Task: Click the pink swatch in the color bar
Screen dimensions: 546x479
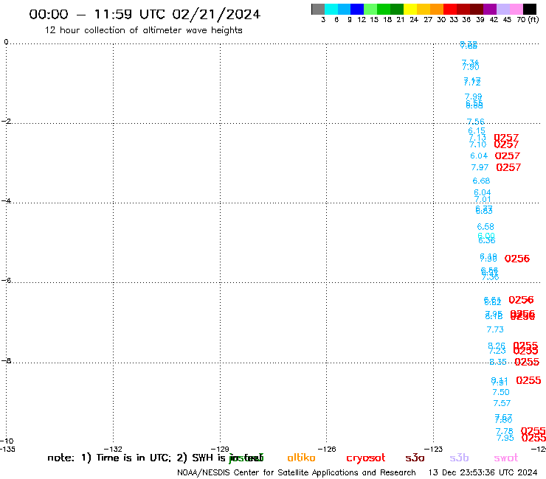Action: 516,9
